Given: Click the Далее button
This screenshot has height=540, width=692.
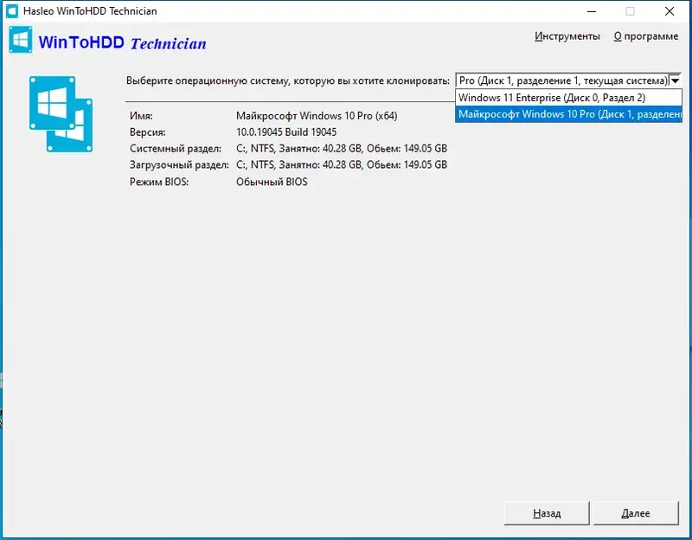Looking at the screenshot, I should click(636, 513).
